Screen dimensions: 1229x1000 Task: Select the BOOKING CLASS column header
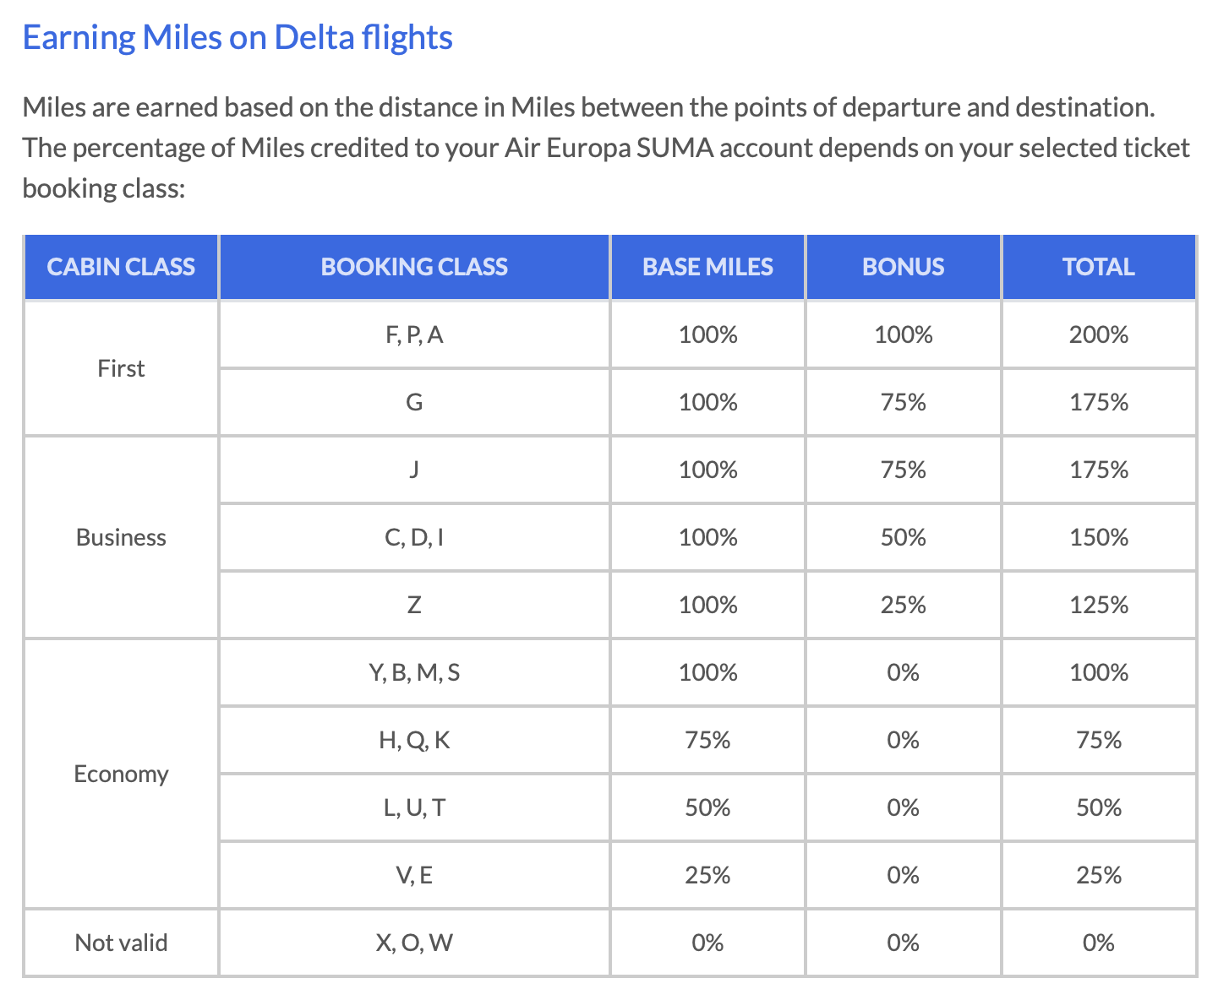[x=414, y=267]
